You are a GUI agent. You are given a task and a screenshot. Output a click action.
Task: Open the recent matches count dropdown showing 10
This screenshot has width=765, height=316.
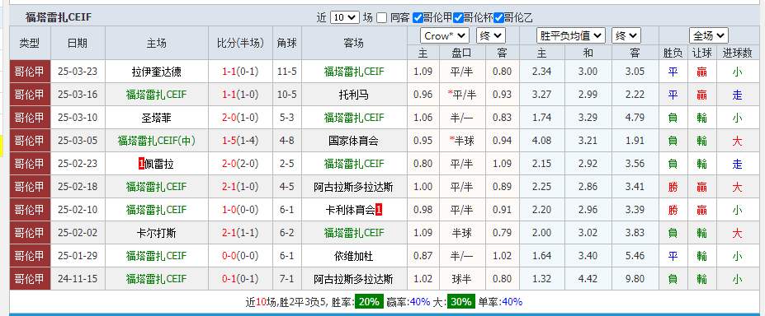[x=345, y=18]
